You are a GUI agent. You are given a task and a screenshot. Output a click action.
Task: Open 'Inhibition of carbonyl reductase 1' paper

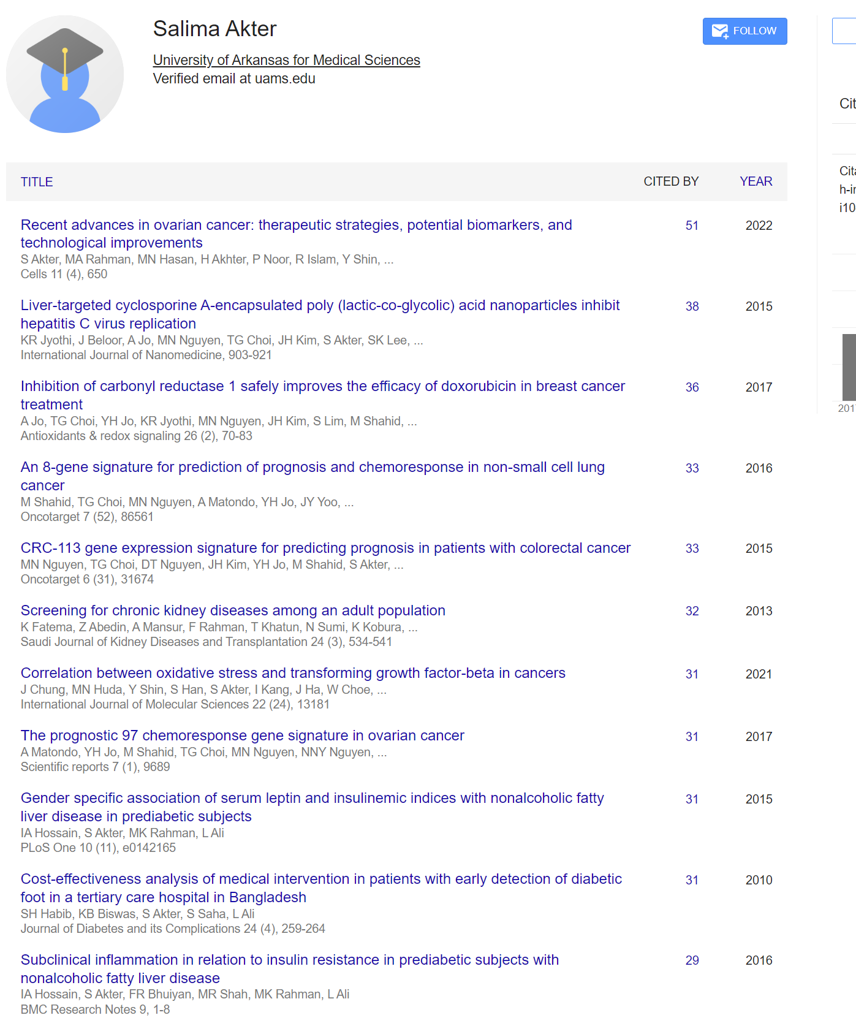coord(323,395)
